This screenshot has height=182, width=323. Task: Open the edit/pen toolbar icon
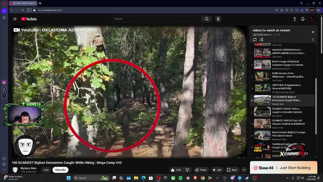[277, 10]
